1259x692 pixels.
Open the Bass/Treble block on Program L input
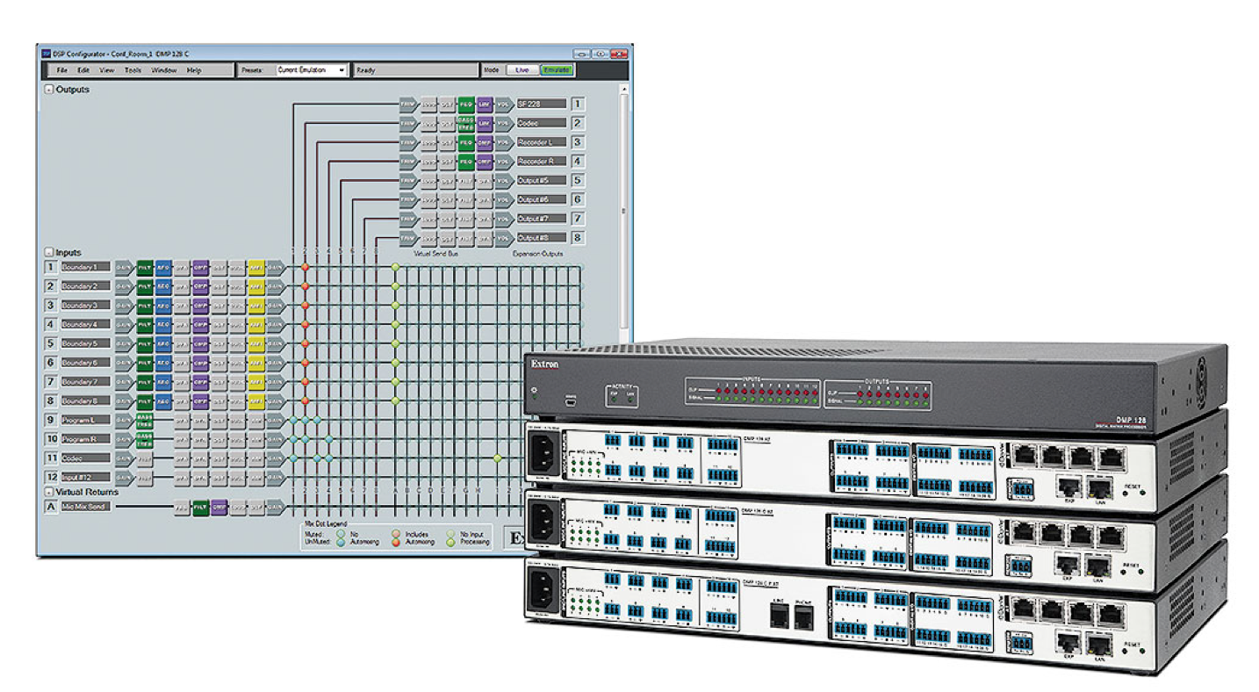click(145, 420)
